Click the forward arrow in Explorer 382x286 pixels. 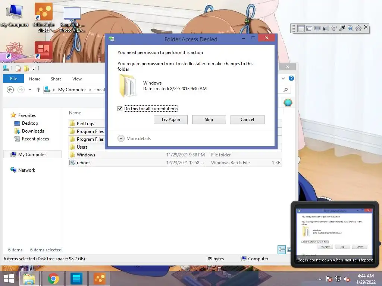click(x=21, y=90)
